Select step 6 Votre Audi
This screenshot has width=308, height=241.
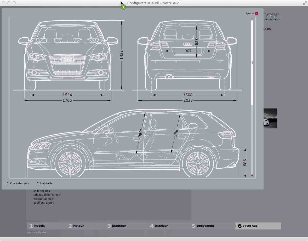250,226
